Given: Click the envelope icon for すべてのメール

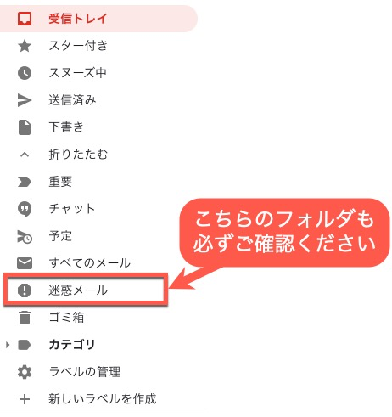Looking at the screenshot, I should pos(25,263).
